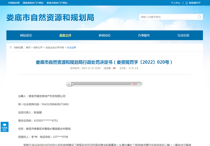
Task: Open the 新闻动态 navigation tab
Action: click(x=105, y=35)
